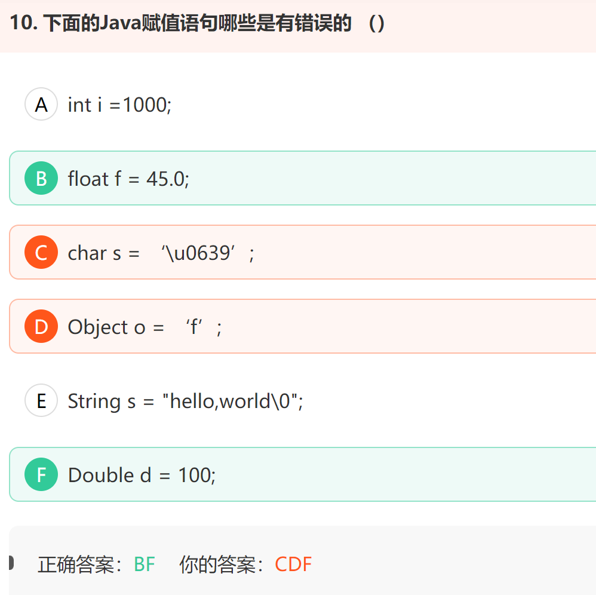The height and width of the screenshot is (595, 596).
Task: Click the "Double d = 100;" option text
Action: 142,476
